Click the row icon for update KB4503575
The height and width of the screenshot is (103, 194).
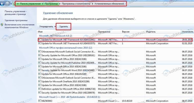[x=40, y=43]
